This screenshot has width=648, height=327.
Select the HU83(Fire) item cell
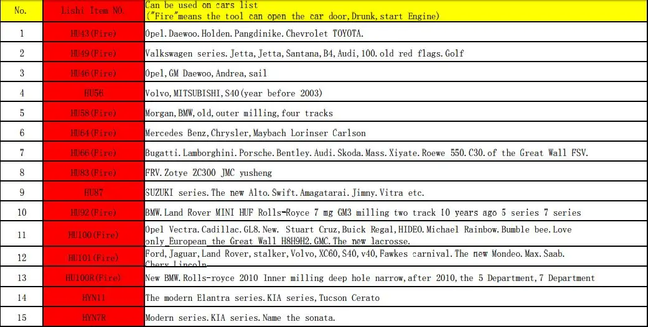click(x=93, y=171)
